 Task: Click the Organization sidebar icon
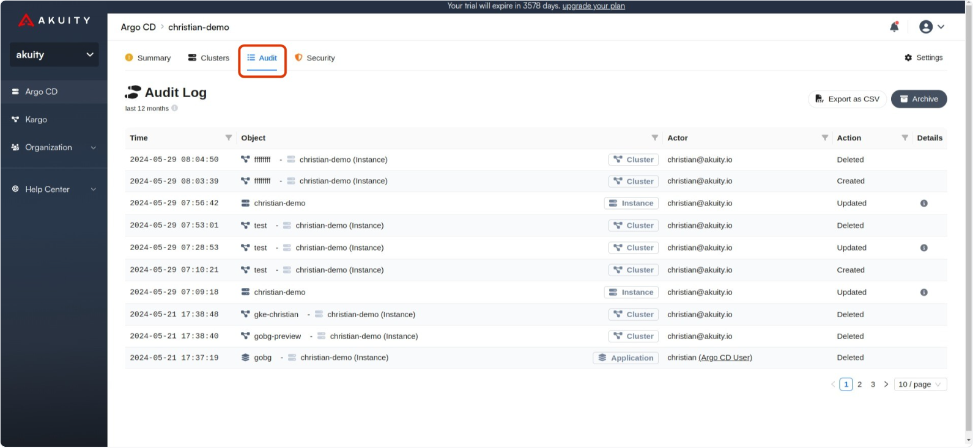click(15, 147)
